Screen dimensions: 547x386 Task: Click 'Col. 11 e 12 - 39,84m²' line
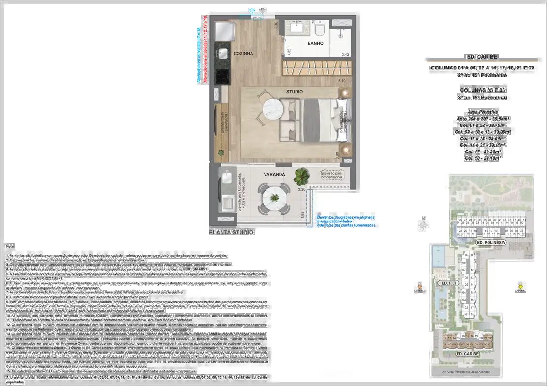point(483,138)
